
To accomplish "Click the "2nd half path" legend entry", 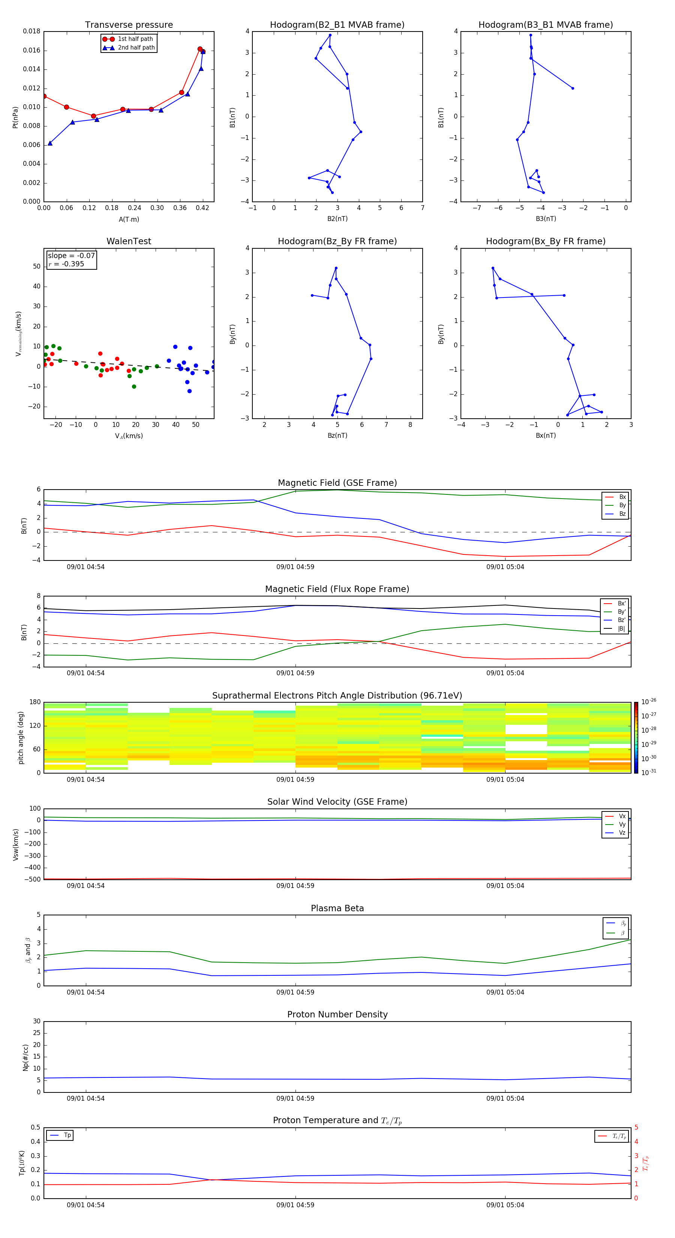I will tap(128, 48).
